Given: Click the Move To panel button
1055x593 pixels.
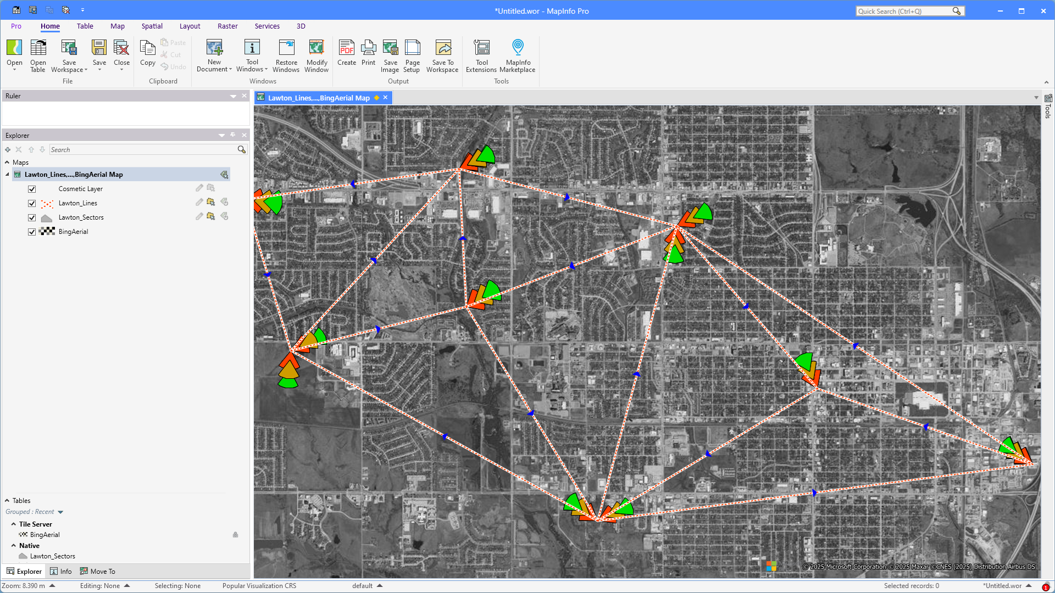Looking at the screenshot, I should [x=98, y=572].
